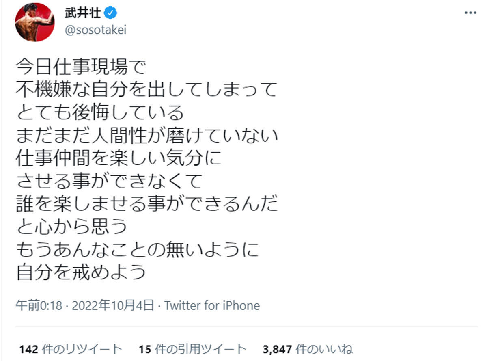Viewport: 487px width, 361px height.
Task: Open the Twitter for iPhone source link
Action: tap(212, 305)
